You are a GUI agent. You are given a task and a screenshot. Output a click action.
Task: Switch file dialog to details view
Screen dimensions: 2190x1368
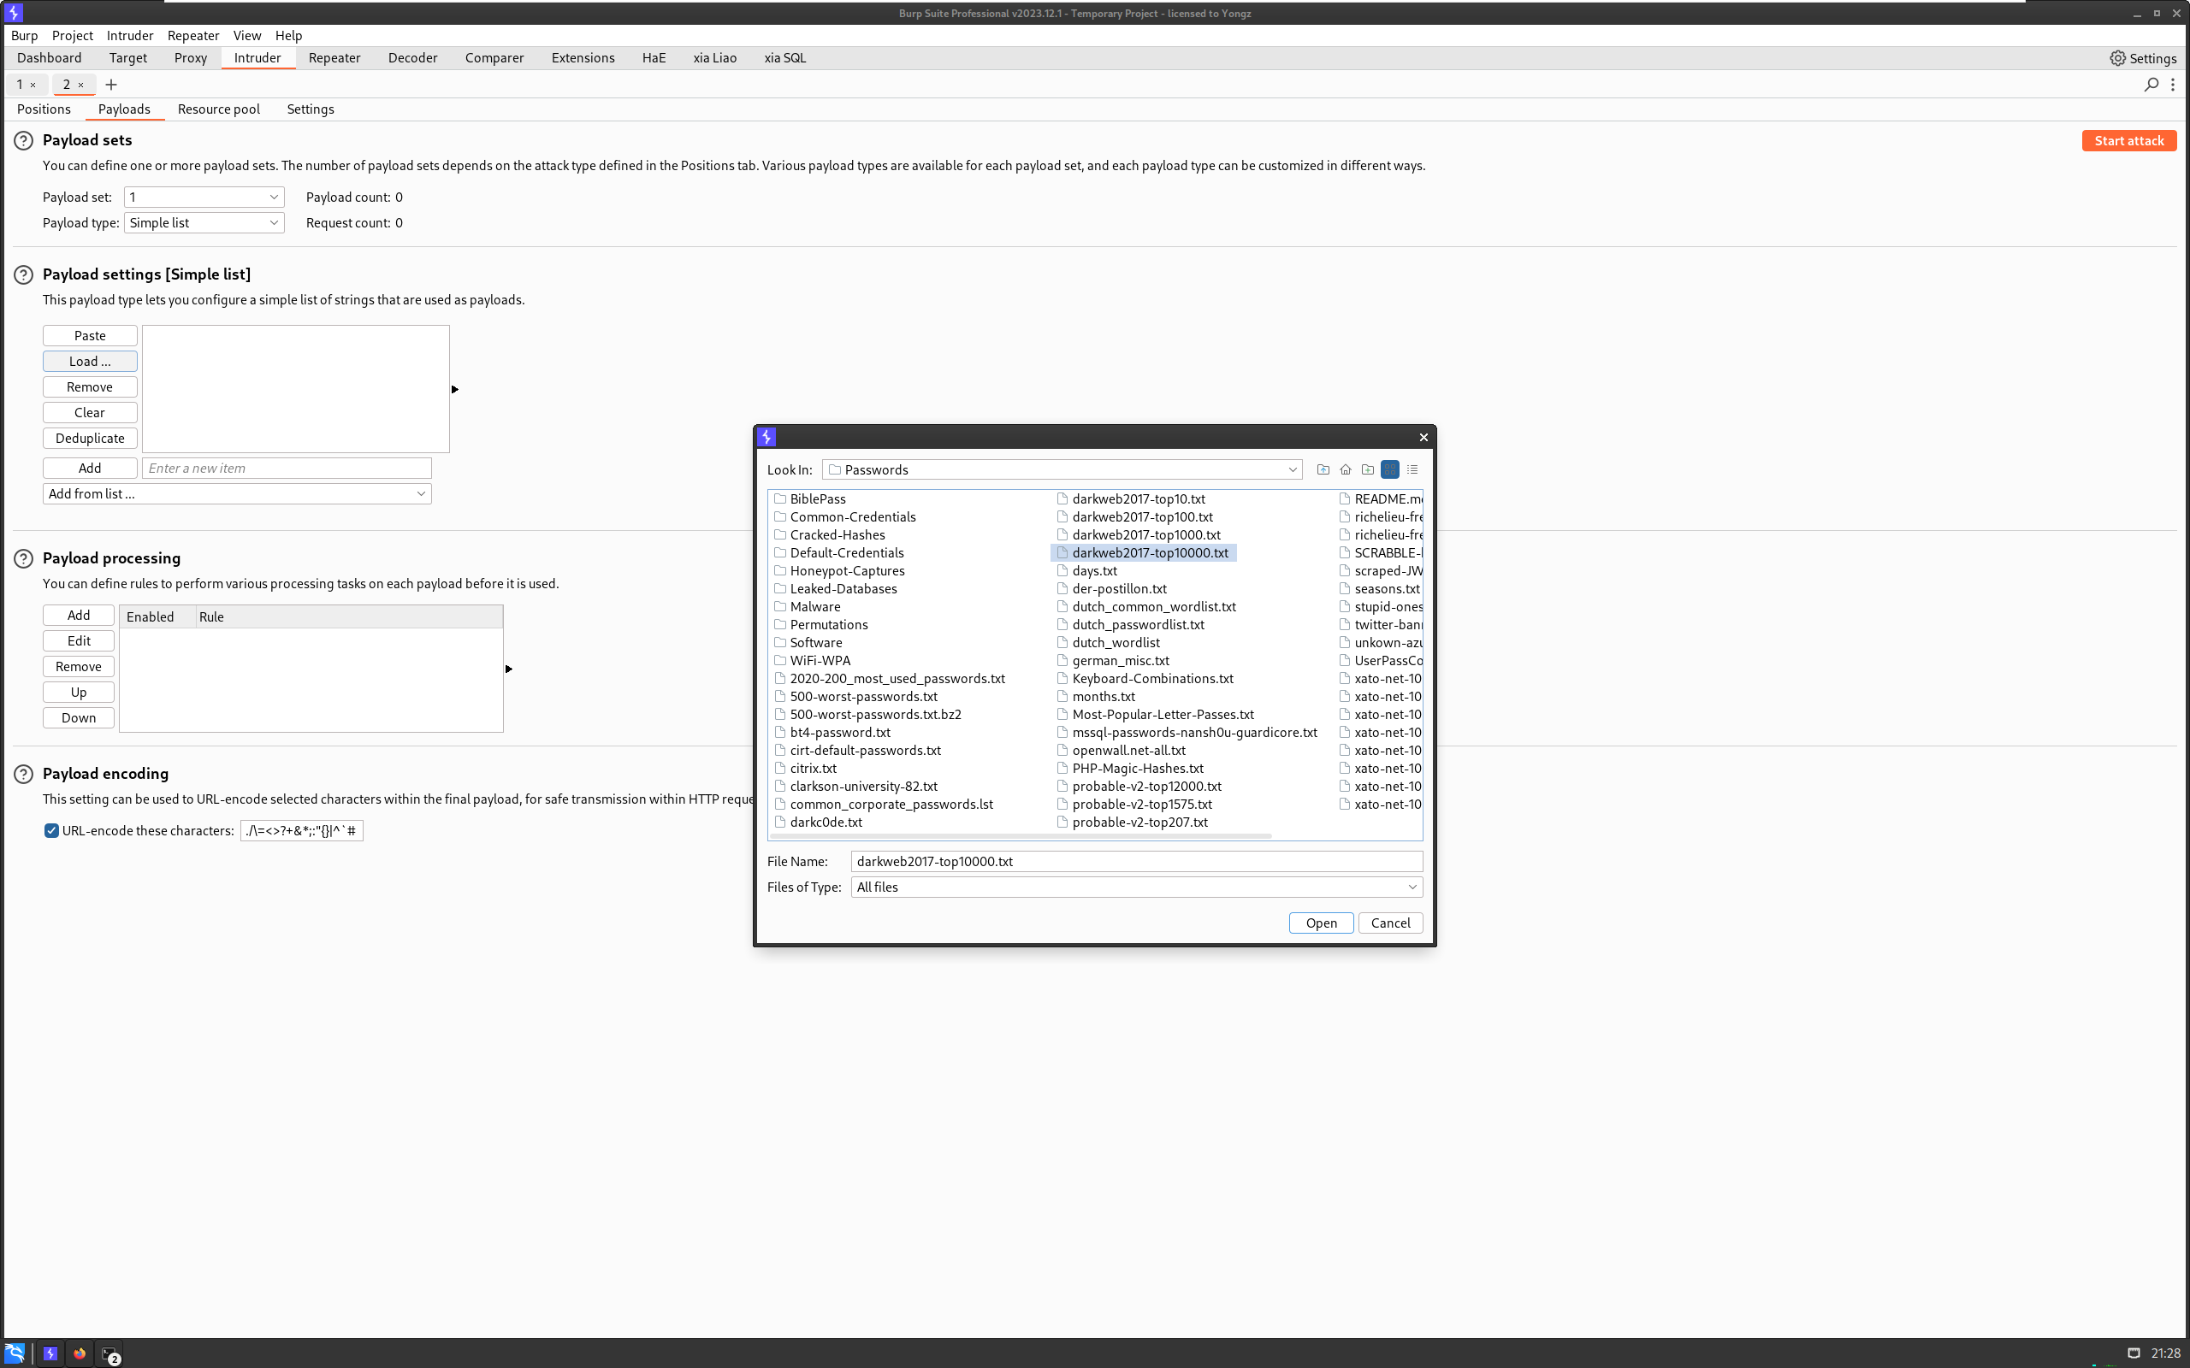click(1412, 469)
